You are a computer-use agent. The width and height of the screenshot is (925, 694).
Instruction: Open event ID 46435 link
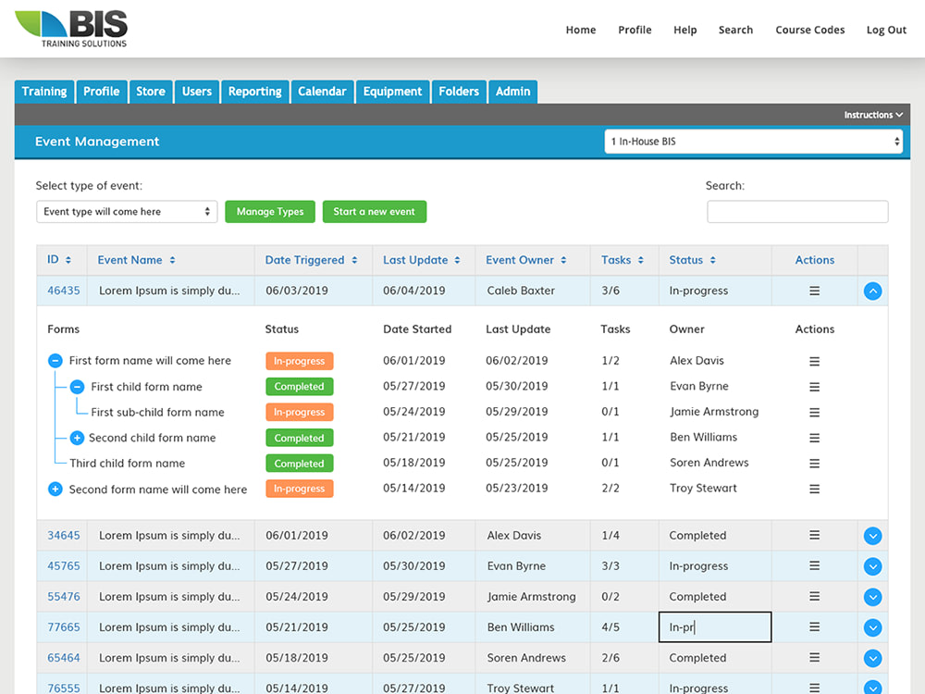tap(64, 291)
